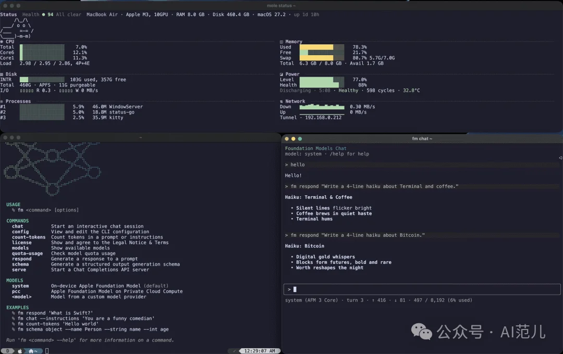Screen dimensions: 563x354
Task: Click the "system (AFM 3 Core)" status text
Action: pos(311,300)
